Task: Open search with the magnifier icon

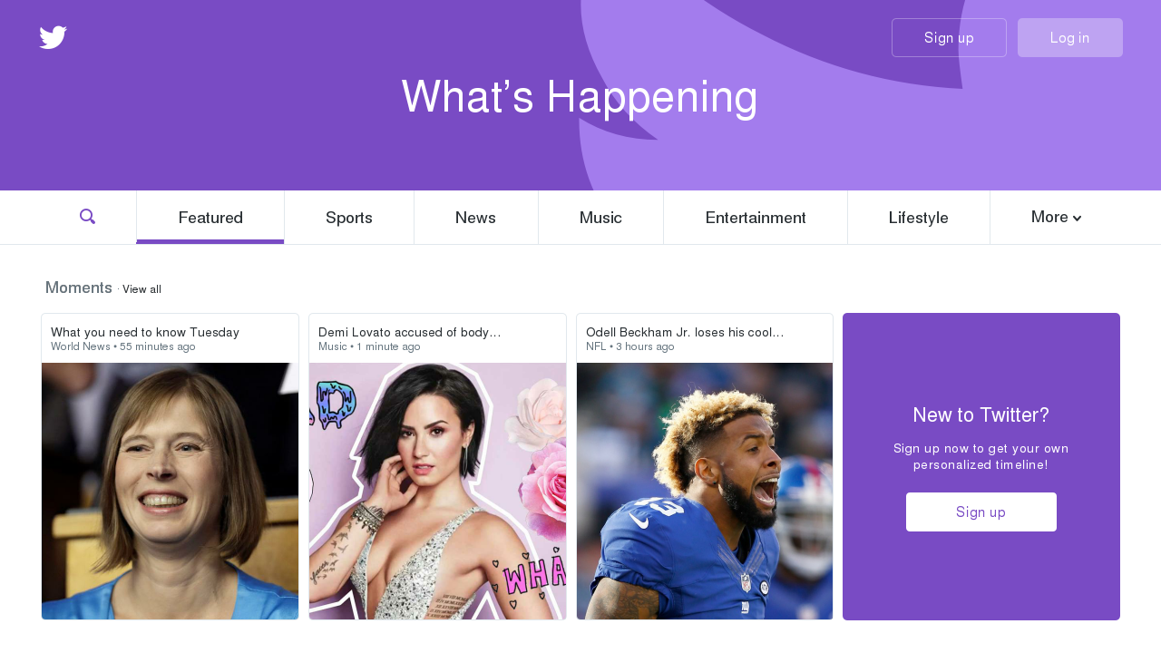Action: click(88, 217)
